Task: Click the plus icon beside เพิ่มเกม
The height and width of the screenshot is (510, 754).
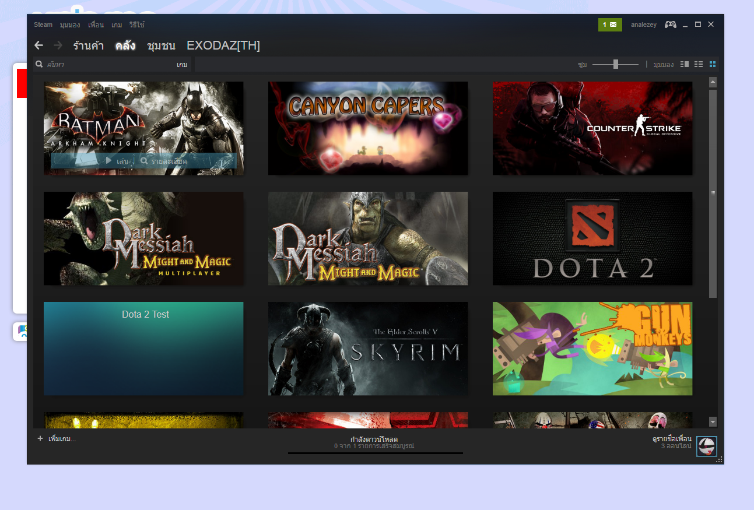Action: click(40, 438)
